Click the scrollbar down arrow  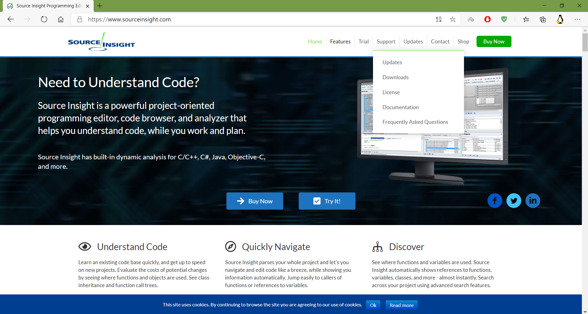[585, 312]
